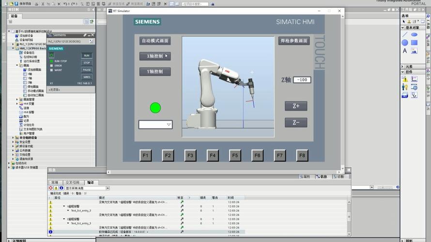Open the dropdown below the green lamp
The width and height of the screenshot is (431, 242).
155,124
